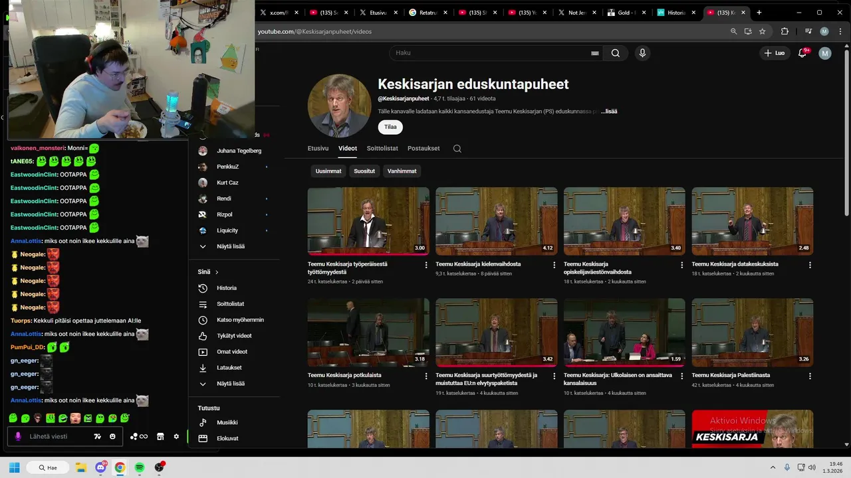This screenshot has height=478, width=851.
Task: Open Historia in the sidebar
Action: pos(227,288)
